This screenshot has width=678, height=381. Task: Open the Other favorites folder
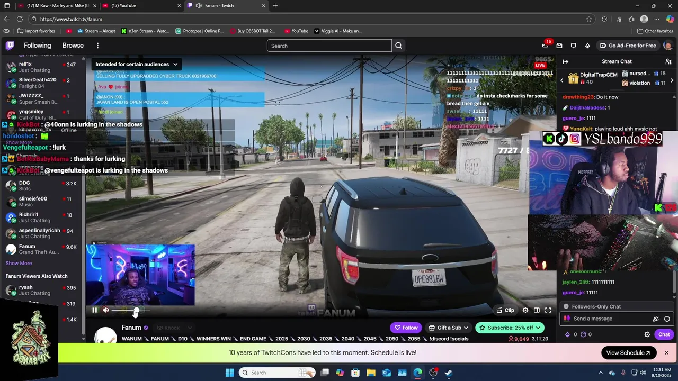point(655,31)
